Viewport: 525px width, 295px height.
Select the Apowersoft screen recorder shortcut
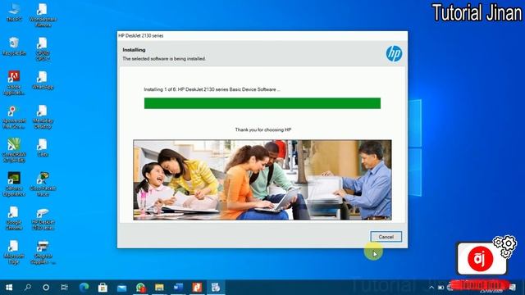[x=14, y=117]
